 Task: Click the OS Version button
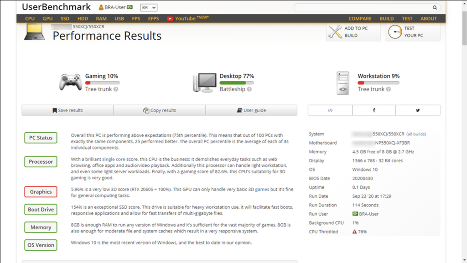click(41, 245)
